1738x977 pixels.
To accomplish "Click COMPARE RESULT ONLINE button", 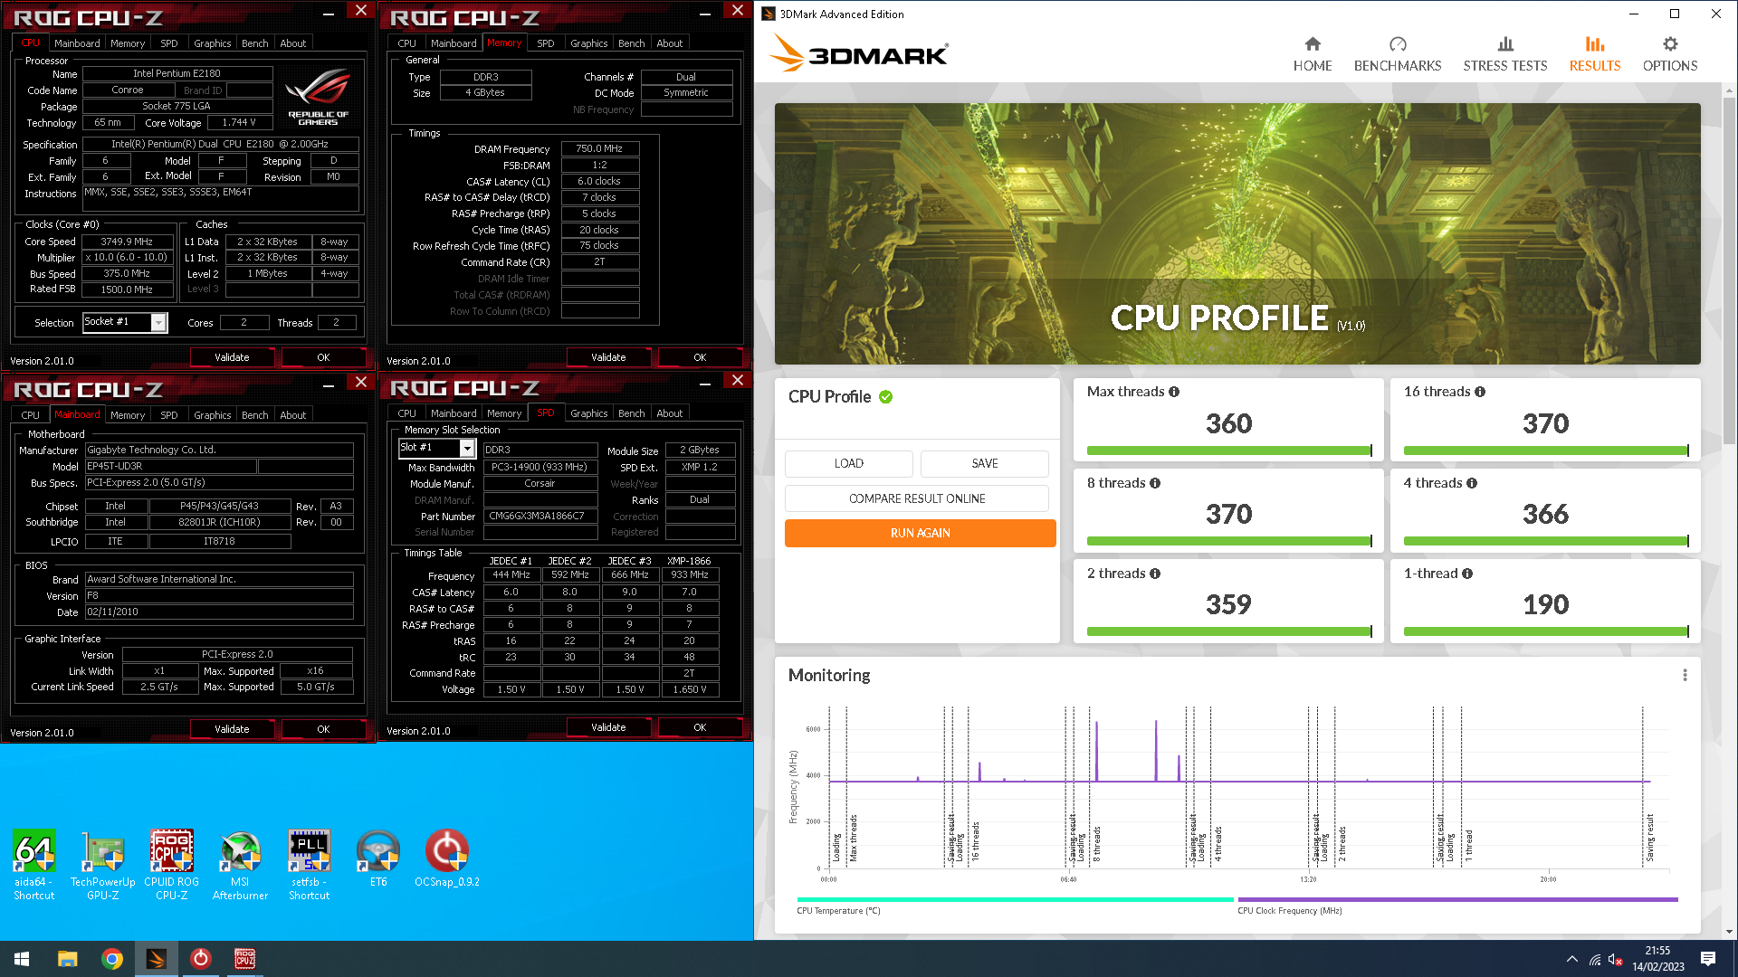I will tap(917, 498).
